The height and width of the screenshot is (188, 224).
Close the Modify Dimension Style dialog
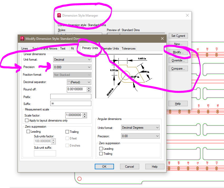[162, 38]
